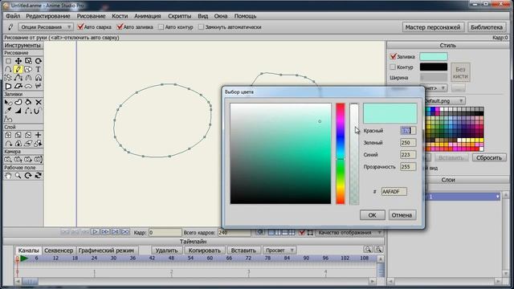Click the hex color code field
This screenshot has height=289, width=514.
click(394, 191)
